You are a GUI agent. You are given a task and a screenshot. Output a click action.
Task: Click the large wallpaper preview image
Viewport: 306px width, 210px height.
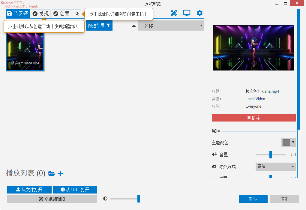(x=254, y=48)
